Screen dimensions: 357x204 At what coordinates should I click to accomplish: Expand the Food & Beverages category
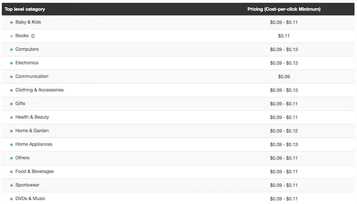pyautogui.click(x=11, y=172)
